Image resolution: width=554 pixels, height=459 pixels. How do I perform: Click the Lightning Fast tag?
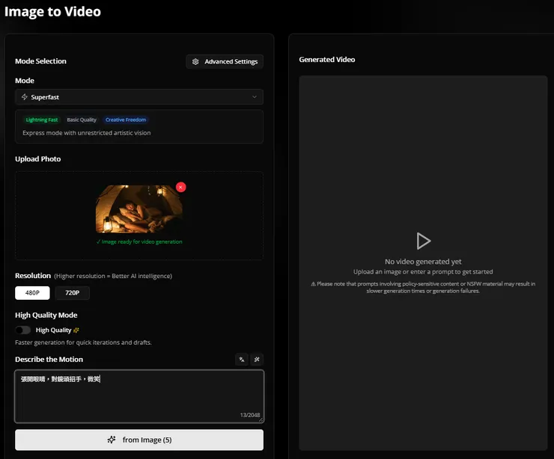[42, 120]
